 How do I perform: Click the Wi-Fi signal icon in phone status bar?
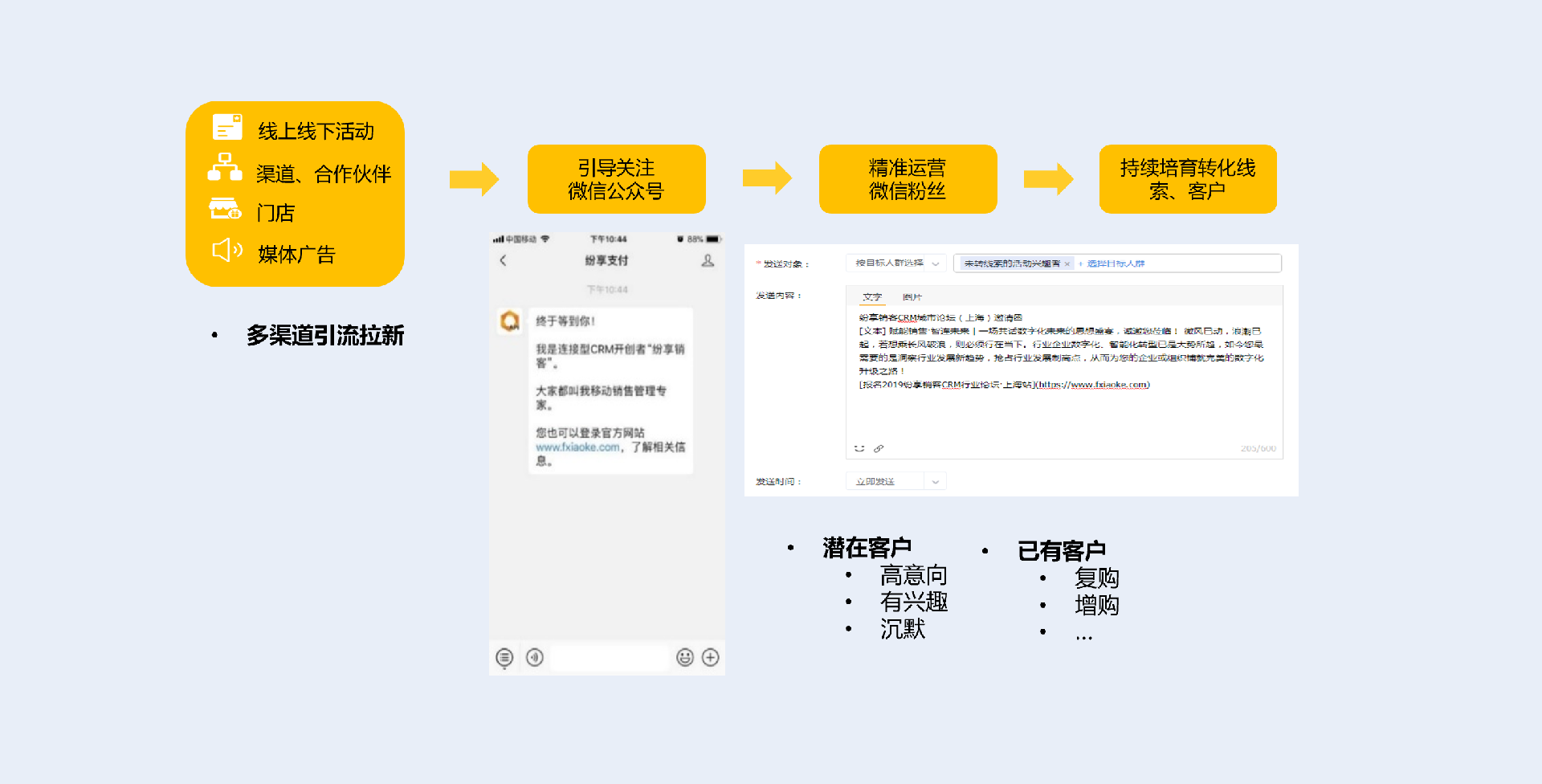[x=545, y=239]
